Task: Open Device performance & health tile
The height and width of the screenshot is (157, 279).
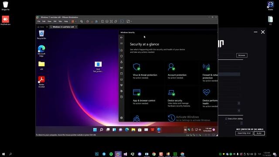Action: click(209, 97)
